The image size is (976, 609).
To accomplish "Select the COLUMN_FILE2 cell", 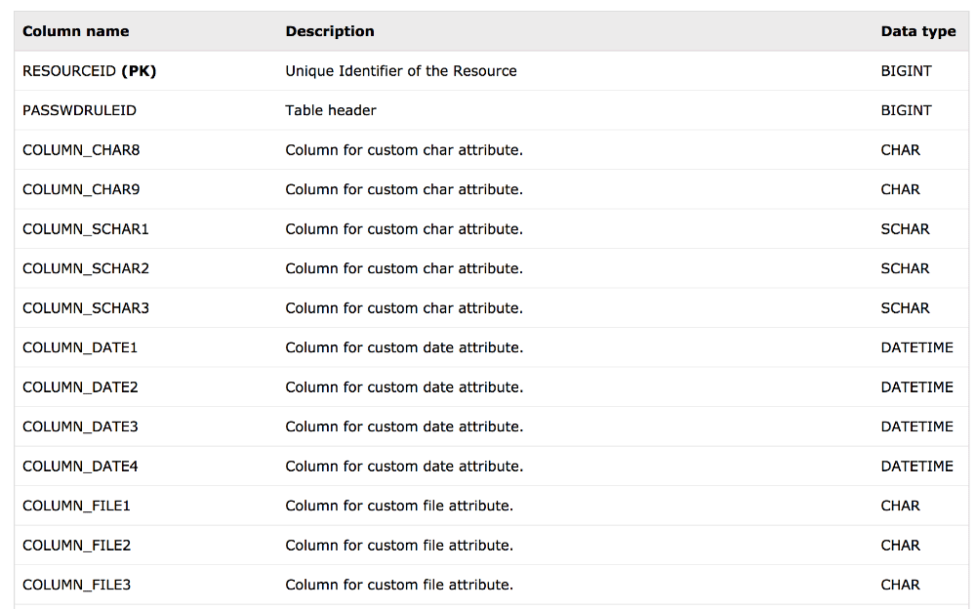I will tap(76, 546).
